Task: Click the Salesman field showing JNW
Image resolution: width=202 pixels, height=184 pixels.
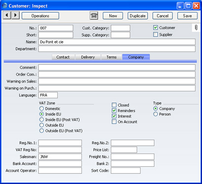Action: pyautogui.click(x=60, y=157)
